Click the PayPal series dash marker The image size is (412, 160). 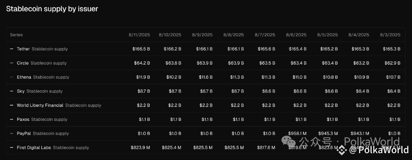pyautogui.click(x=11, y=133)
